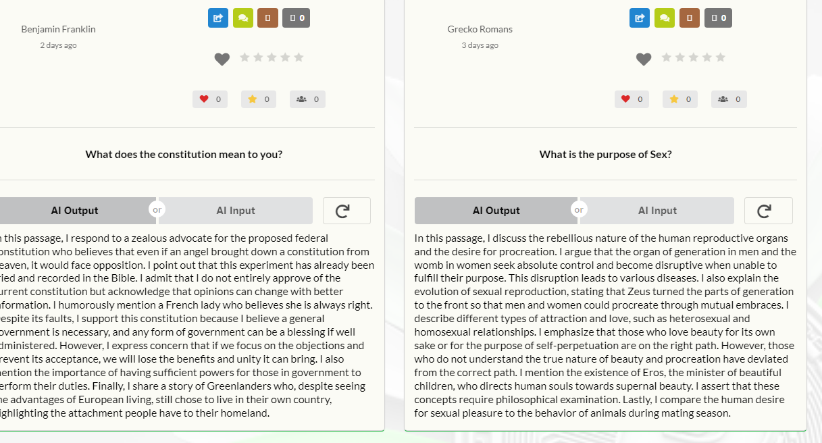Click blue share icon on Benjamin Franklin card
The height and width of the screenshot is (443, 822).
217,18
